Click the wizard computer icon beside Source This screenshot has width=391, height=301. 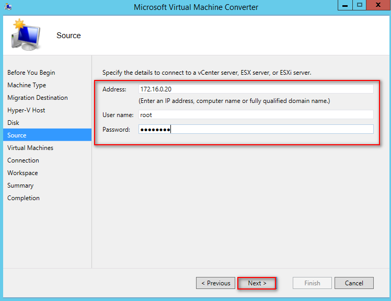click(x=26, y=34)
